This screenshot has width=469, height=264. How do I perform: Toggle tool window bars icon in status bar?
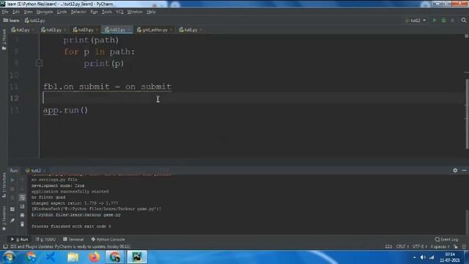click(5, 246)
